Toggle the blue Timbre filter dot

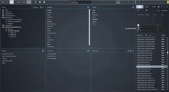133,7
